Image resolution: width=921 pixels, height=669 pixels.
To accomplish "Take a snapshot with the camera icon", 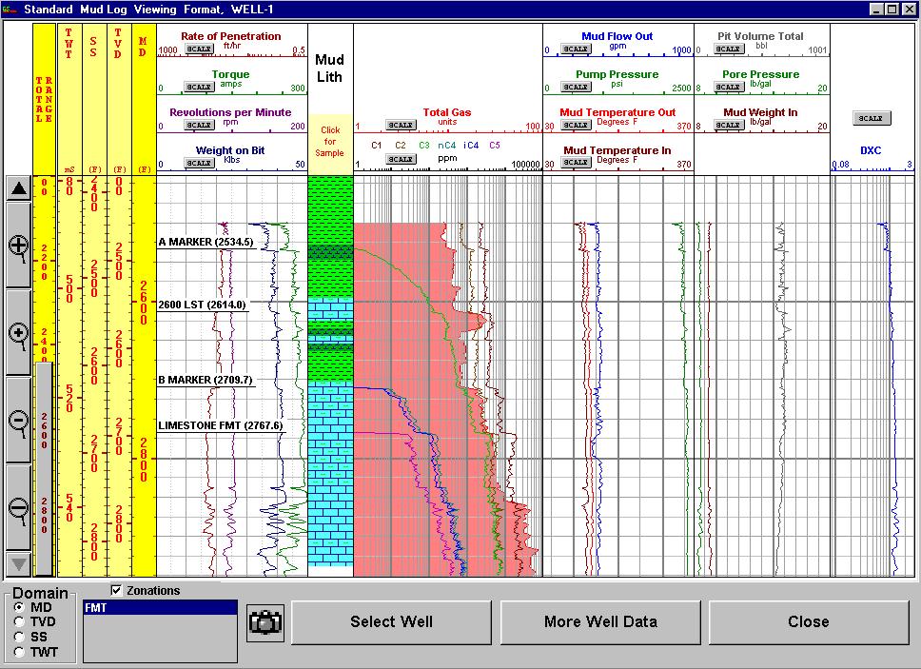I will click(265, 621).
